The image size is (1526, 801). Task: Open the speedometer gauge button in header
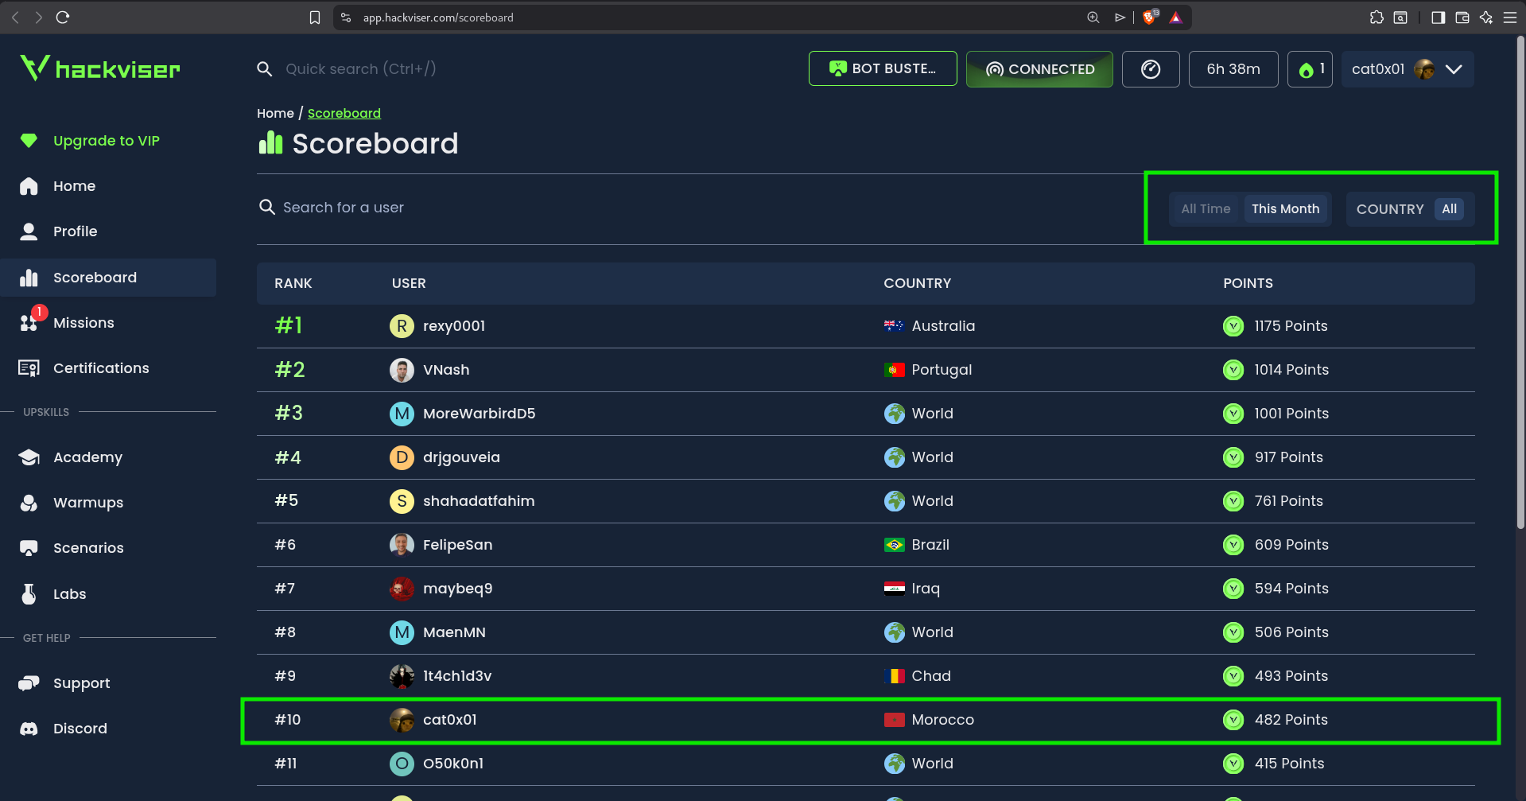click(x=1150, y=69)
